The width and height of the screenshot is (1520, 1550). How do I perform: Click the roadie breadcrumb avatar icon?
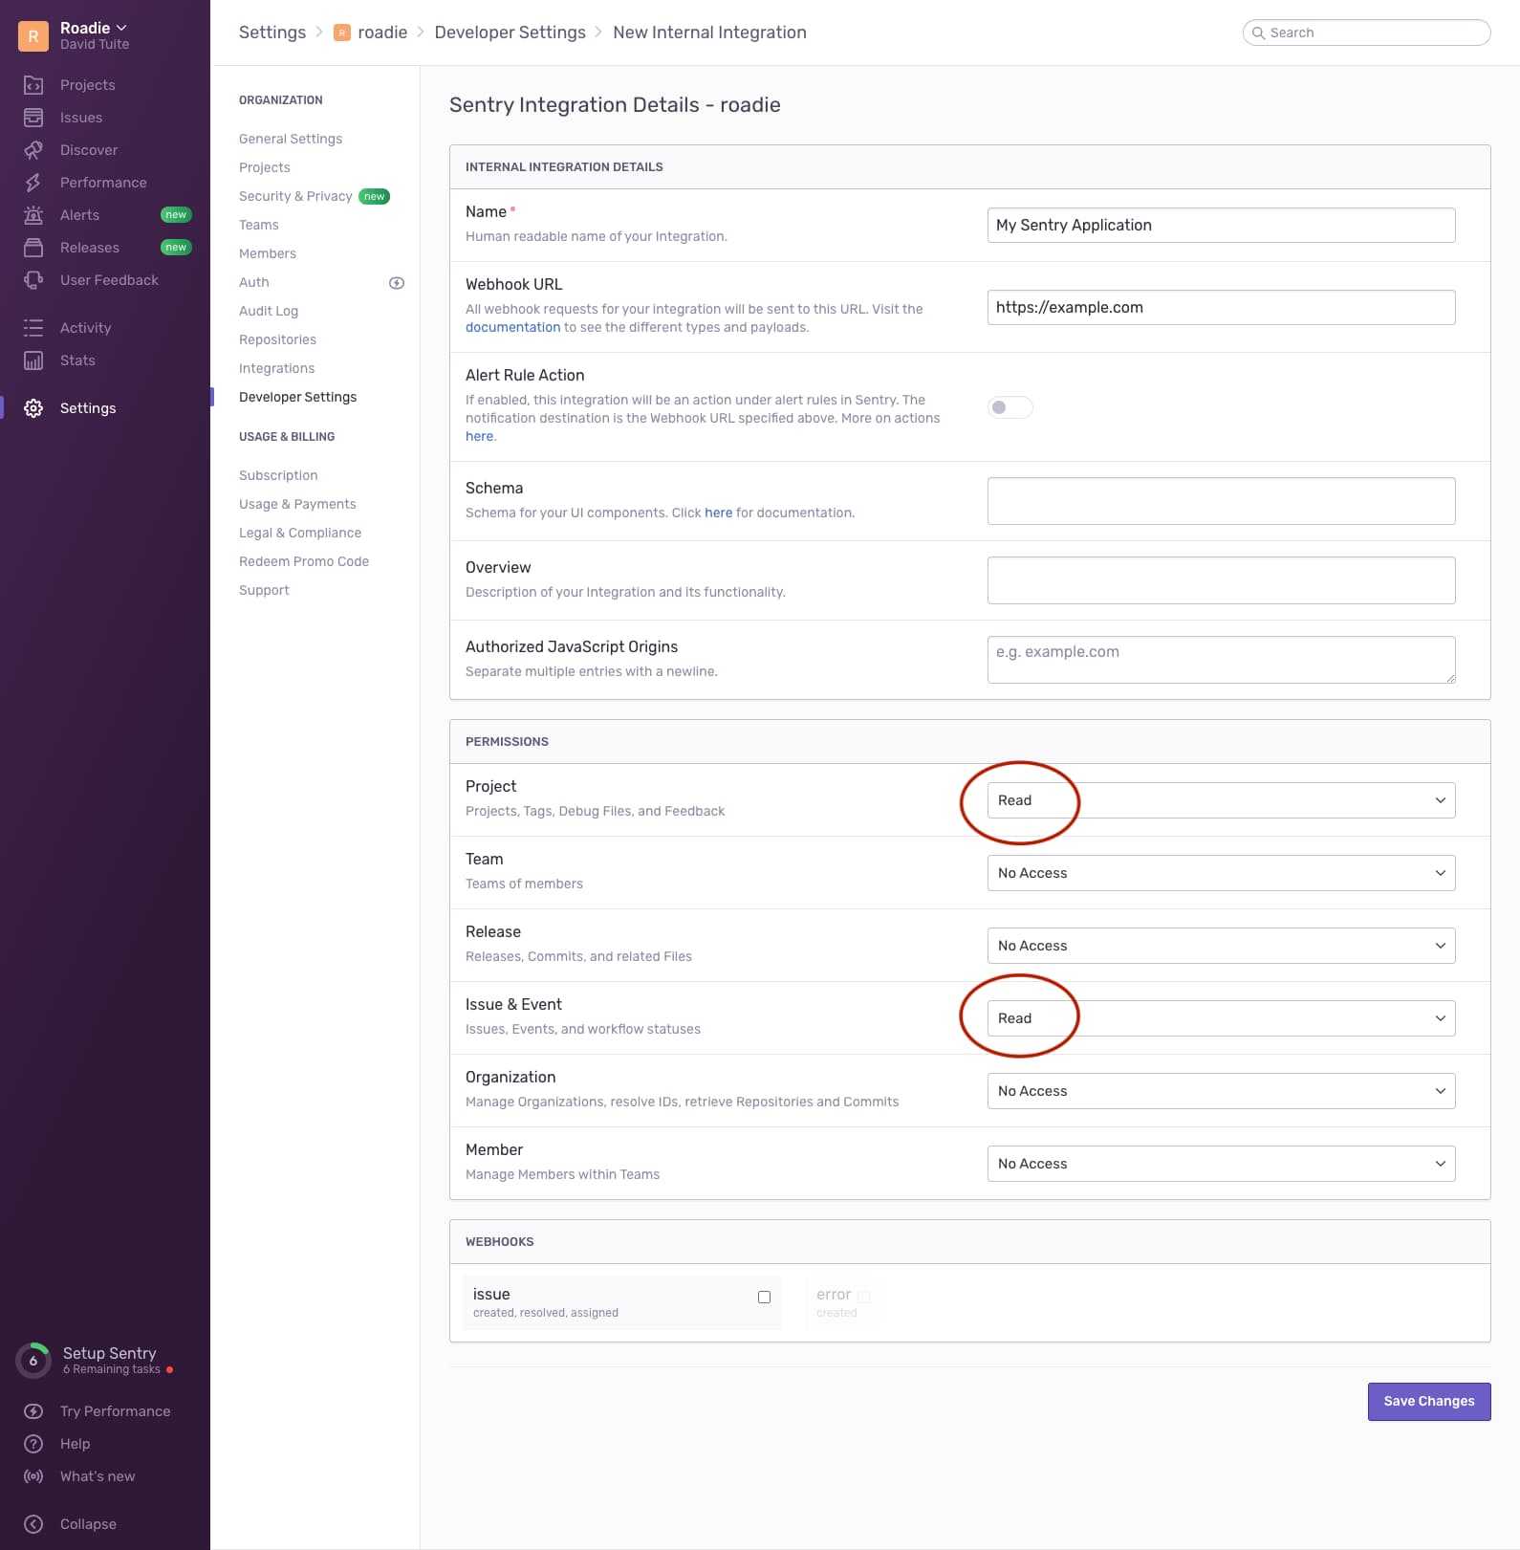(x=341, y=33)
